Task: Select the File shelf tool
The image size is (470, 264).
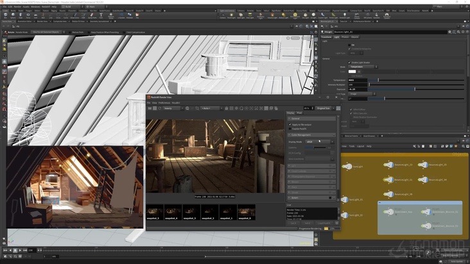Action: pyautogui.click(x=137, y=15)
